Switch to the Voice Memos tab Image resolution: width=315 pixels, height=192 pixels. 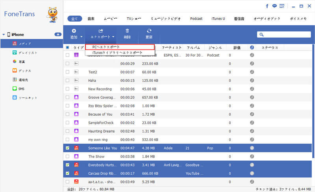tap(298, 18)
